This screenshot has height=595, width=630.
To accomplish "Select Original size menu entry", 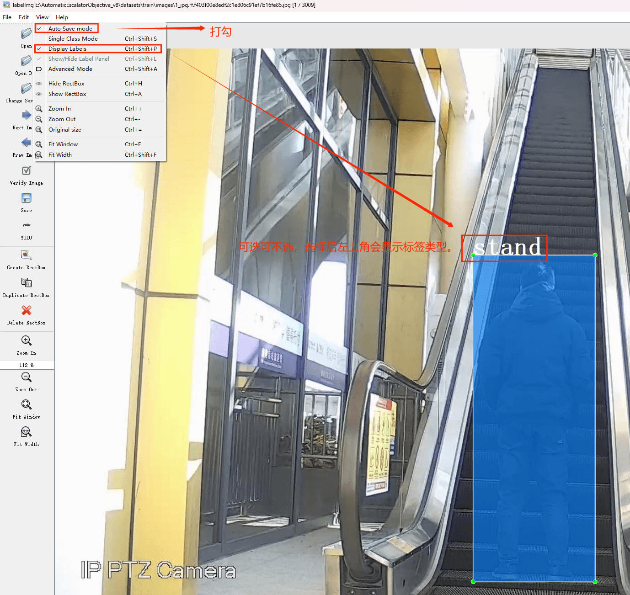I will (x=65, y=130).
